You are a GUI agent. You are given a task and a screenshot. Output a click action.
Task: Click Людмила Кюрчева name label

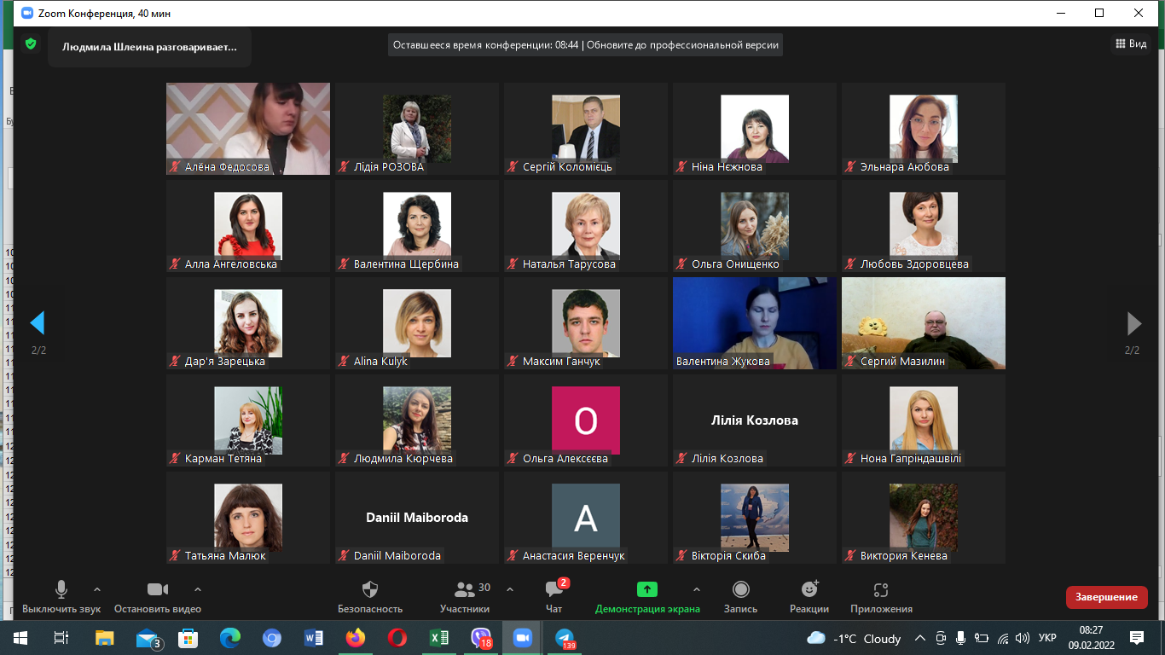(403, 459)
